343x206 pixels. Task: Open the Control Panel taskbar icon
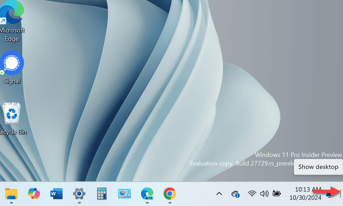coord(125,194)
